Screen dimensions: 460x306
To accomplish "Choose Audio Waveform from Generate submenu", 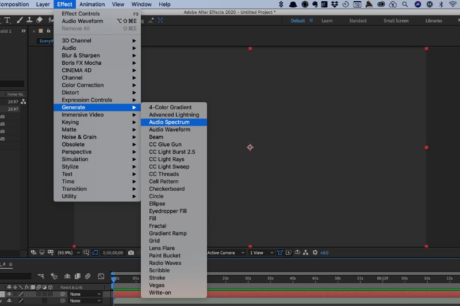I will click(174, 129).
